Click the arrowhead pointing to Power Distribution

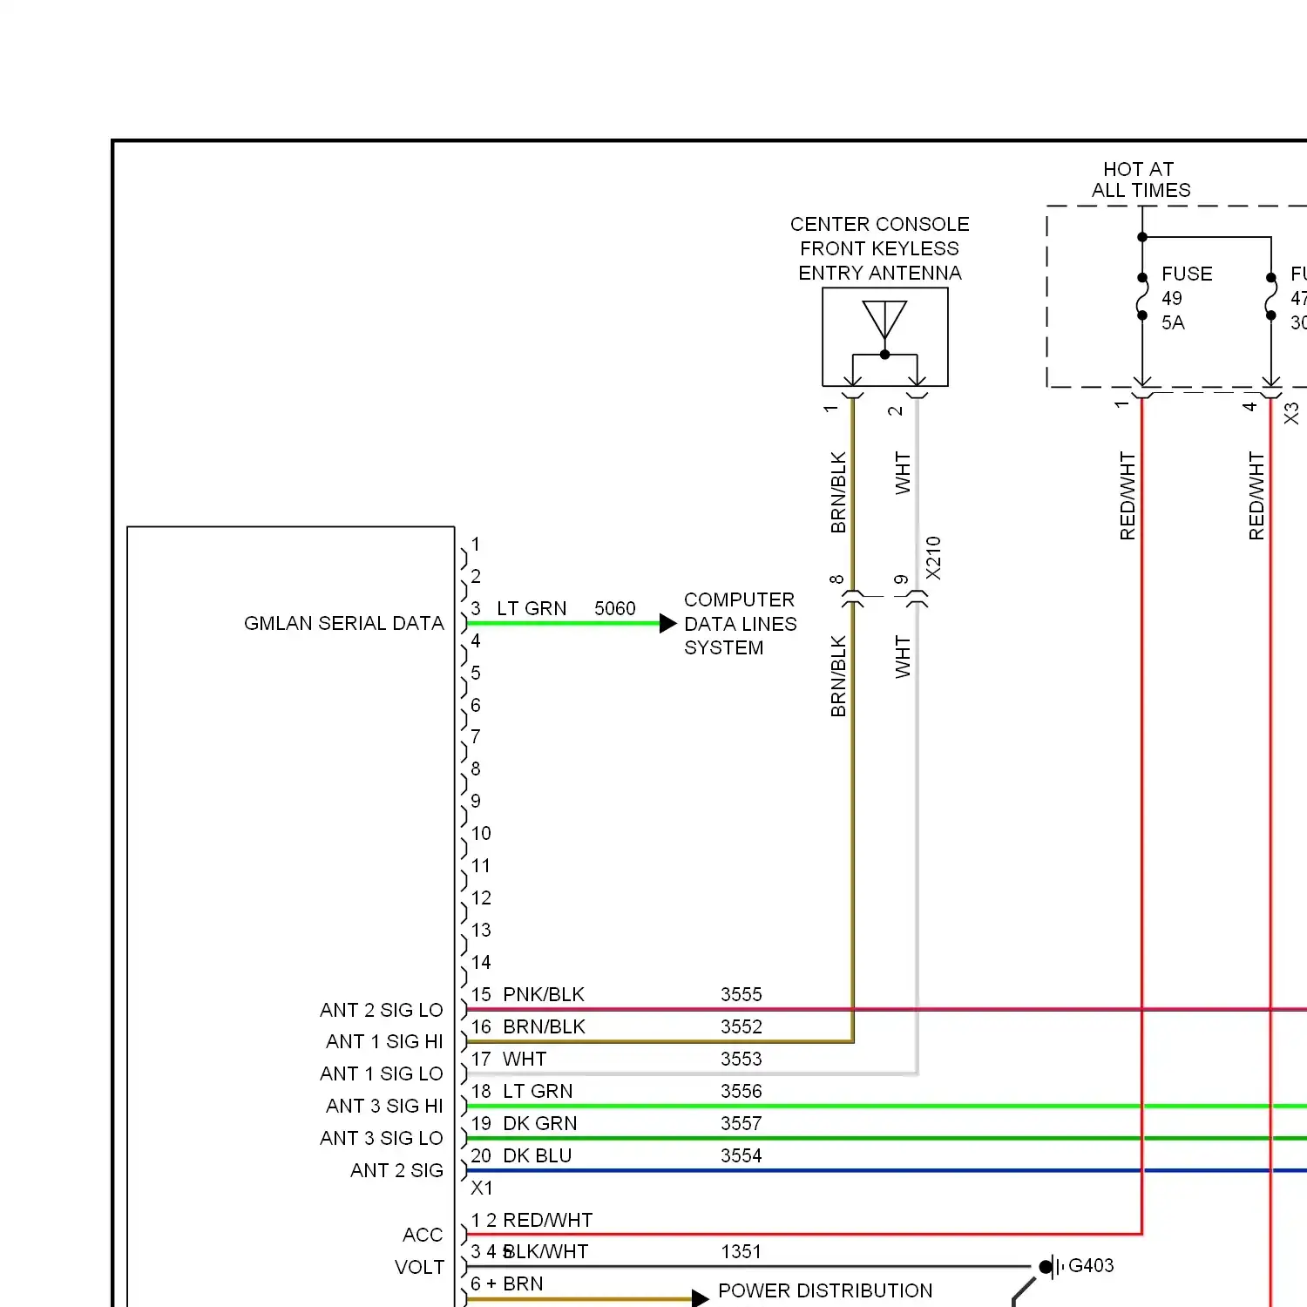[700, 1298]
